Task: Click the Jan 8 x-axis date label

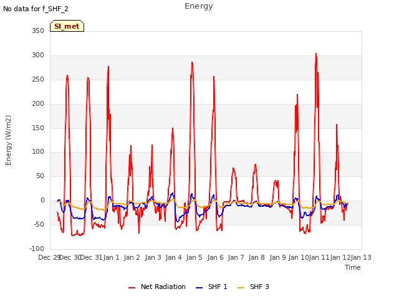Action: 256,257
